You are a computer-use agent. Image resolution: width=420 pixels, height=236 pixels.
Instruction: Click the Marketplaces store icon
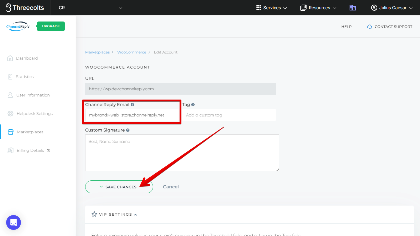(x=10, y=132)
